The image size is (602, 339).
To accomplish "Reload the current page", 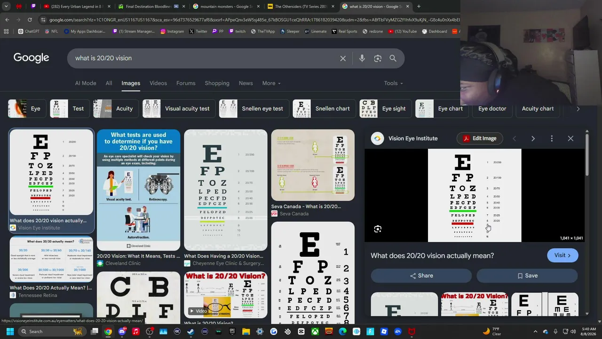I will [x=30, y=20].
